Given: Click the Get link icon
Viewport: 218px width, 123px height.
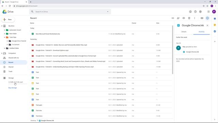Looking at the screenshot, I should coord(173,18).
